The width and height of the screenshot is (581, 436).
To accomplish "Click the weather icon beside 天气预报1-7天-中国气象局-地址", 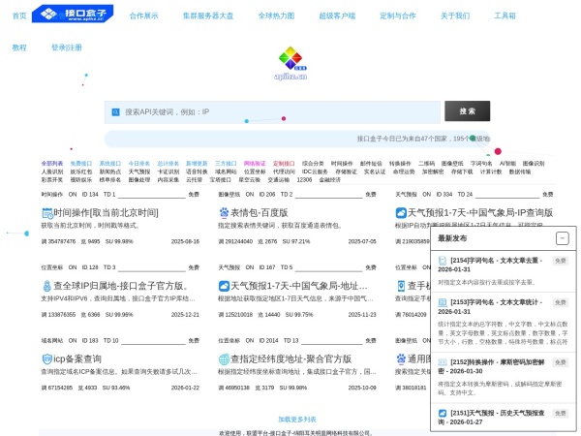I will click(x=224, y=286).
